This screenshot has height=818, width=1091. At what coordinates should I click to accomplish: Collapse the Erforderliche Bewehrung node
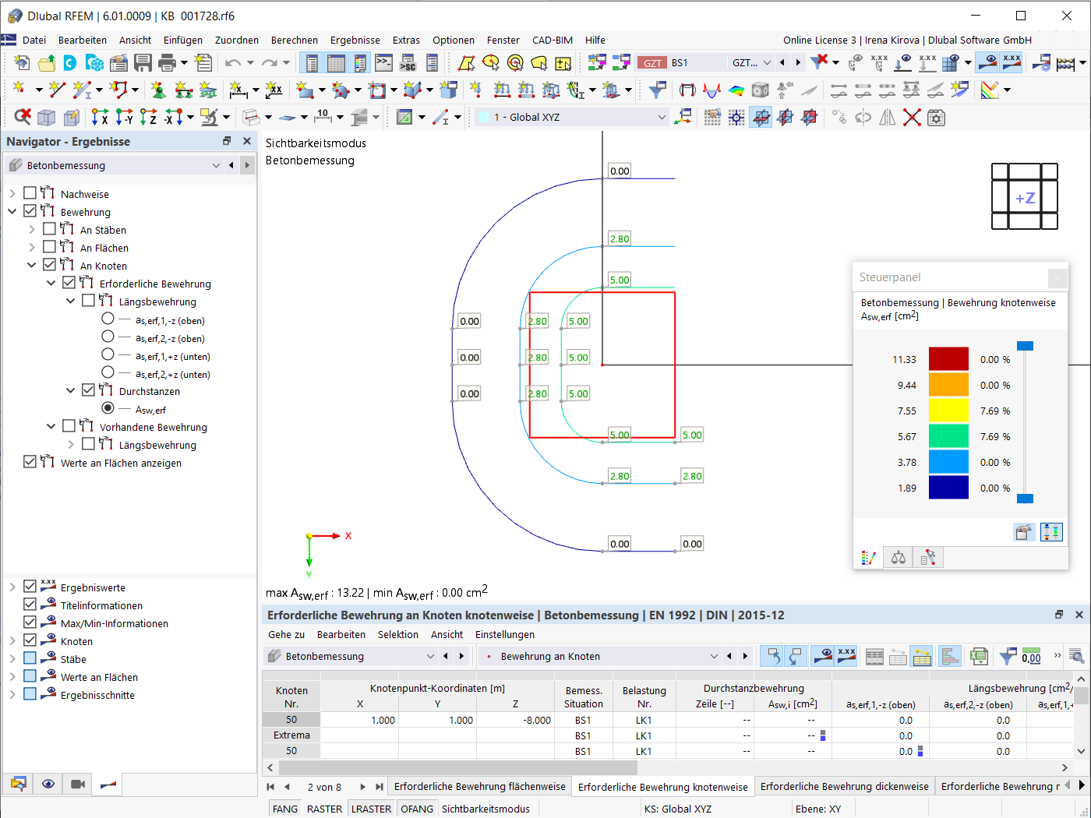click(51, 283)
